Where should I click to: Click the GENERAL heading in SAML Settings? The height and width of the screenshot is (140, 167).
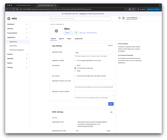[55, 118]
